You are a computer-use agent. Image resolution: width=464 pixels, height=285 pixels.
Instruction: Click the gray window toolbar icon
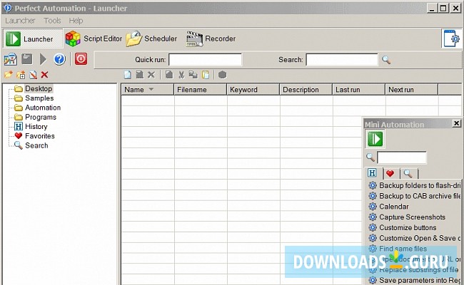pyautogui.click(x=27, y=59)
